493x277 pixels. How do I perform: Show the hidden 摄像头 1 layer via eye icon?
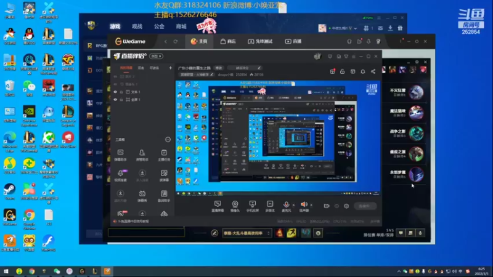click(x=115, y=84)
